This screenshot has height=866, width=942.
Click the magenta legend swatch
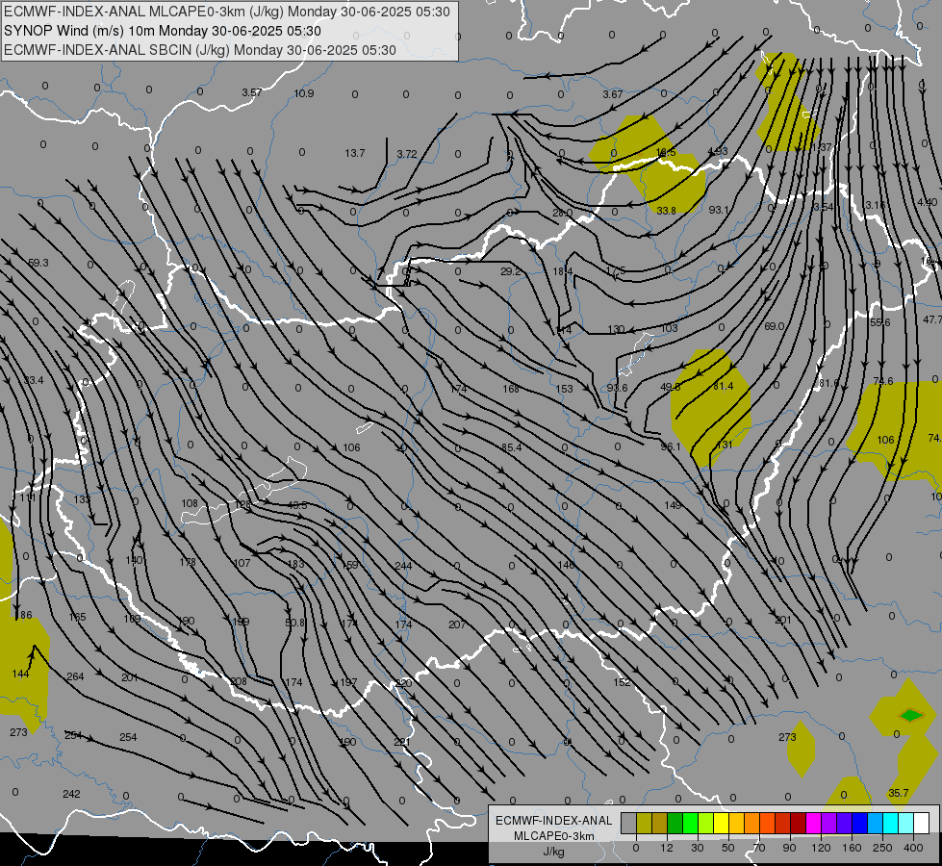point(813,824)
